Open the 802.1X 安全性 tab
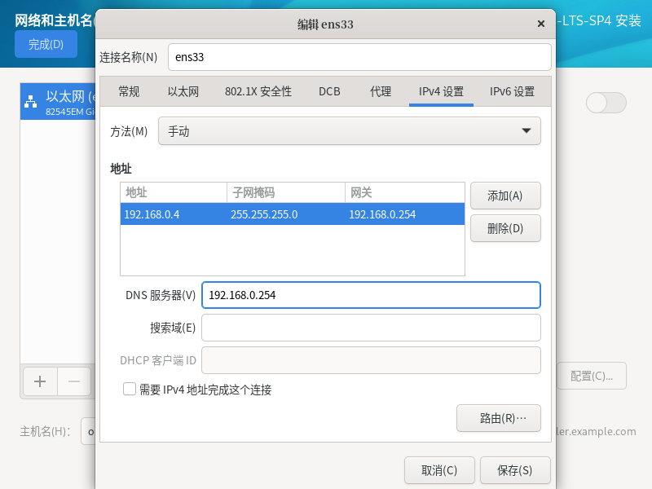 [258, 91]
